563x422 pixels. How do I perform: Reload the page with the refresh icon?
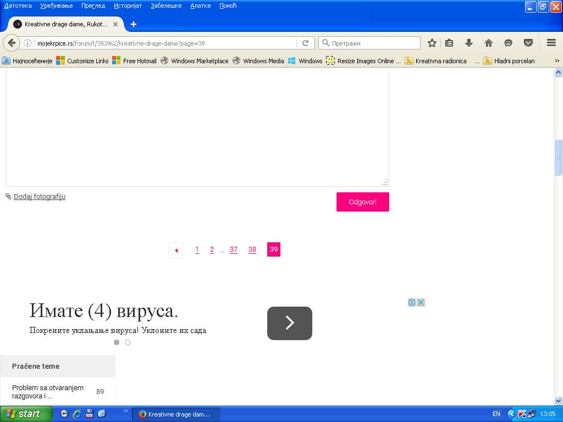click(305, 43)
